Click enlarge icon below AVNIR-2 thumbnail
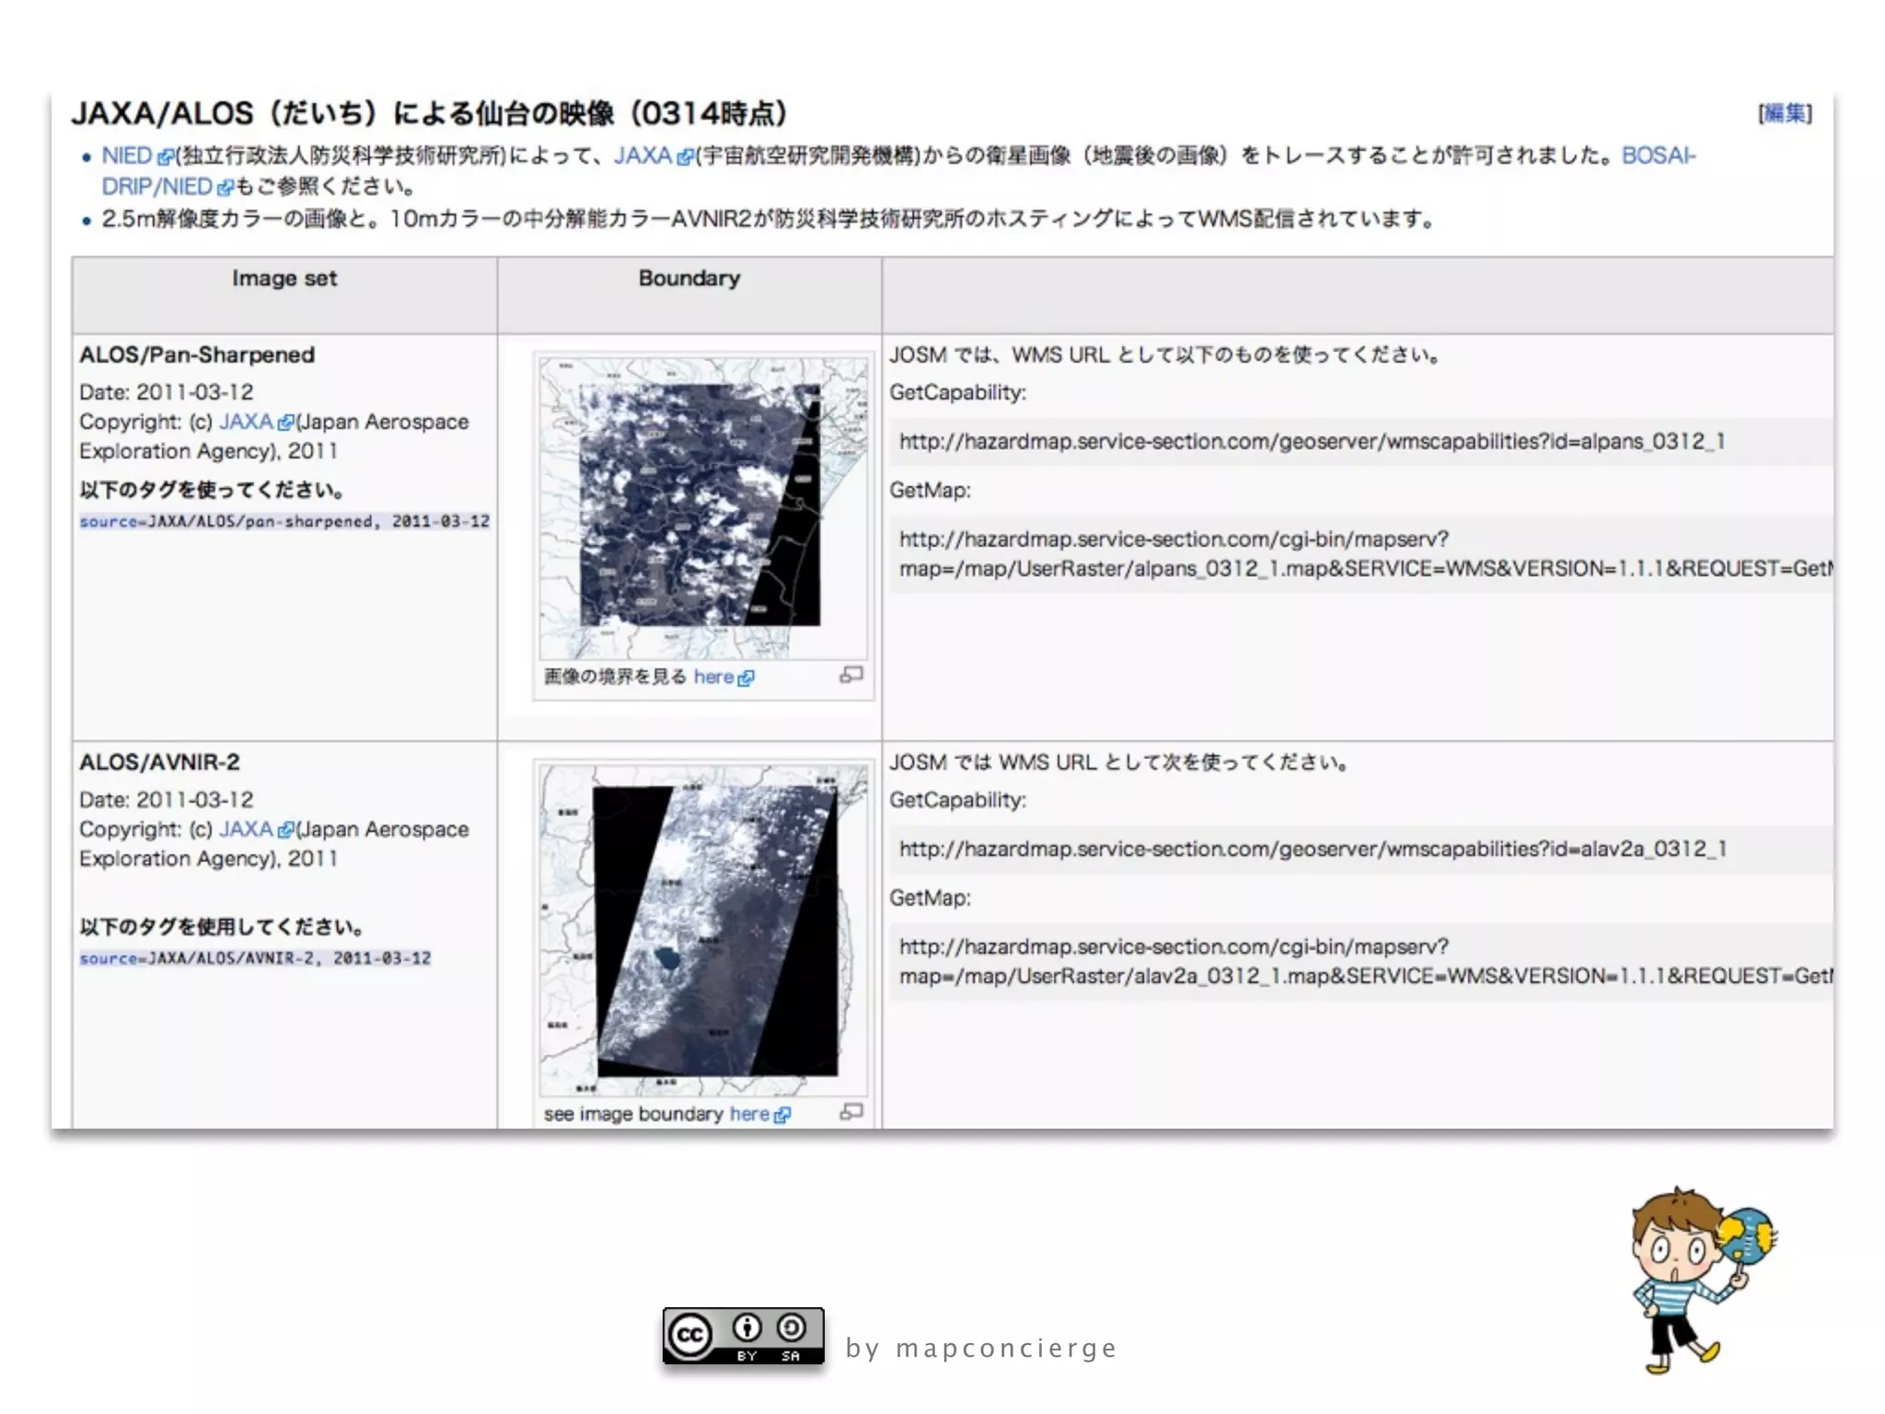Screen dimensions: 1885x1414 [x=851, y=1112]
